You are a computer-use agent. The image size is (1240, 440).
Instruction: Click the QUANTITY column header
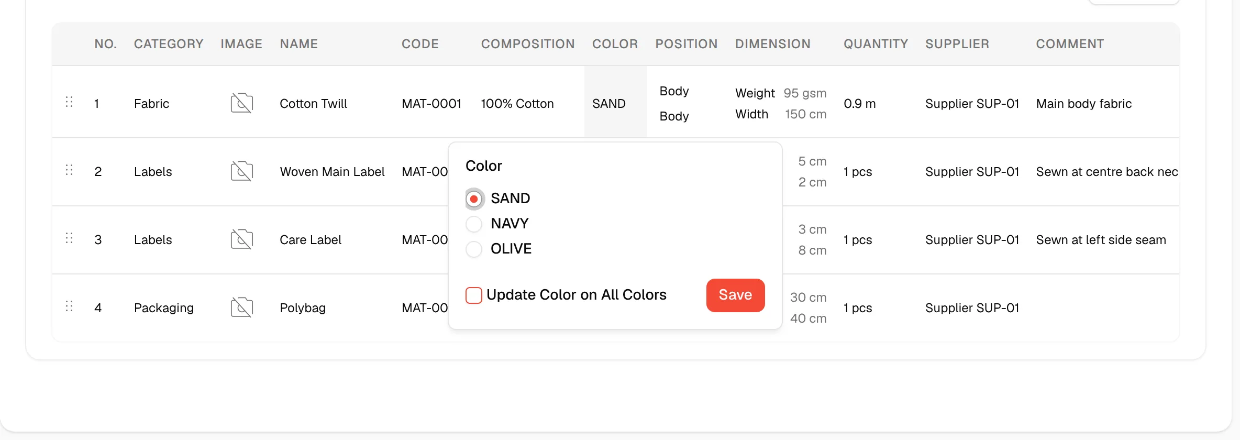pyautogui.click(x=876, y=44)
